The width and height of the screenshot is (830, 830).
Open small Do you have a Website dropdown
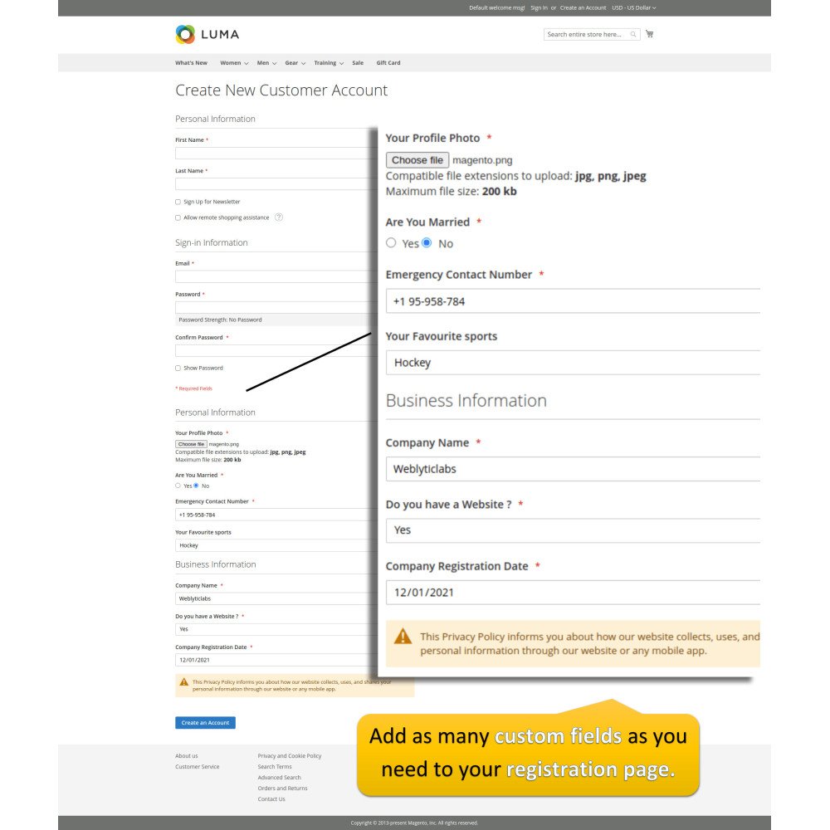click(x=276, y=629)
